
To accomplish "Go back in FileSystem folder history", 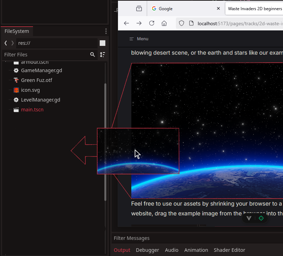I will [6, 43].
